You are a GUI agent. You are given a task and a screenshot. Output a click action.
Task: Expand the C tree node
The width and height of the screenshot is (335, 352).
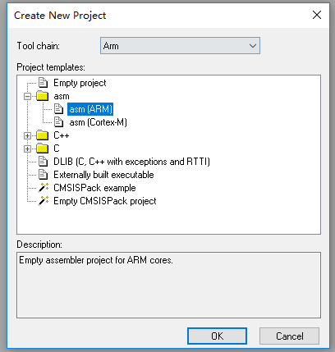[x=27, y=149]
